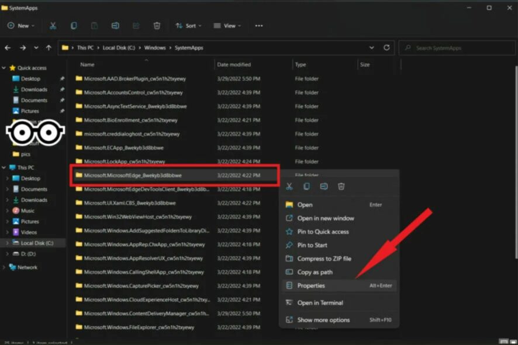Choose Pin to Quick access

pos(339,232)
